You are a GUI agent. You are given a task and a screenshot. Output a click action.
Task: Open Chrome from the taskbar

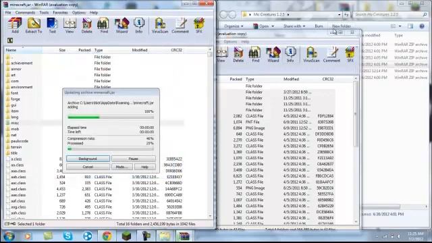[x=107, y=236]
